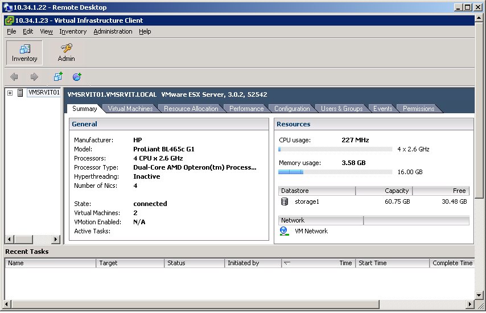Click the ProLiant BL465c G1 model value

tap(164, 149)
